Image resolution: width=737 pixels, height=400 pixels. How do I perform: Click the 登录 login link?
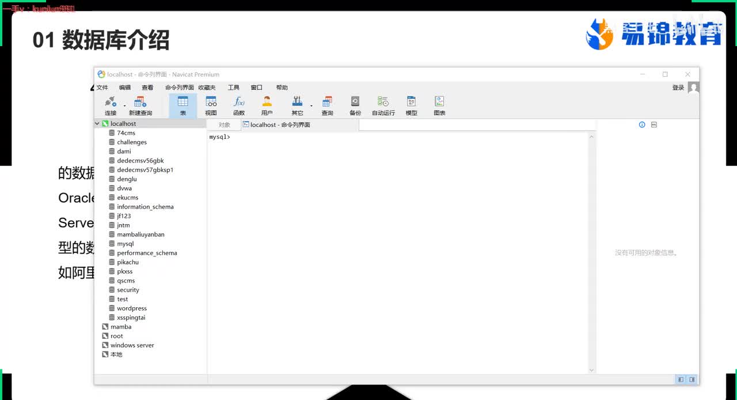coord(678,88)
